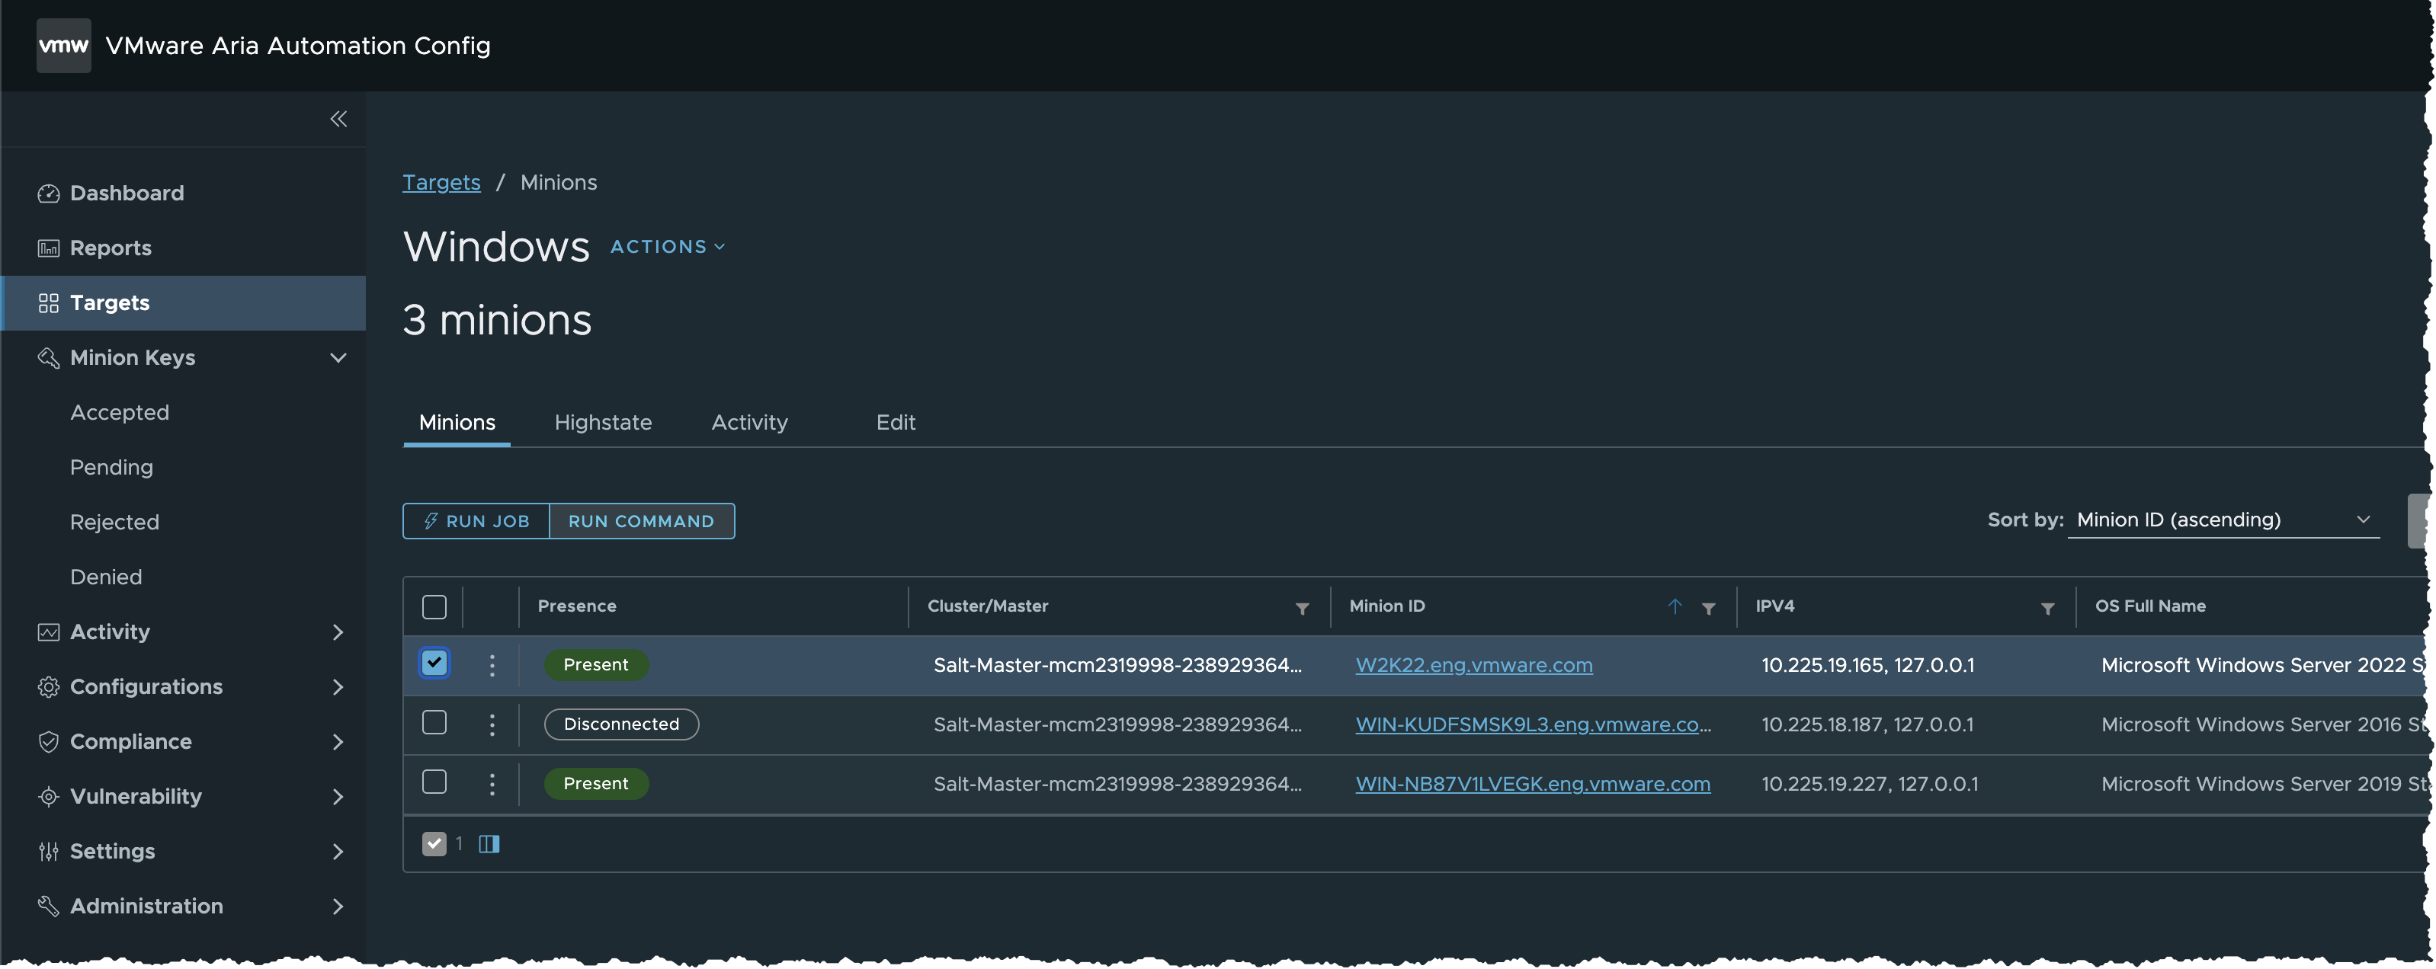Click the OS Full Name column header

2150,606
